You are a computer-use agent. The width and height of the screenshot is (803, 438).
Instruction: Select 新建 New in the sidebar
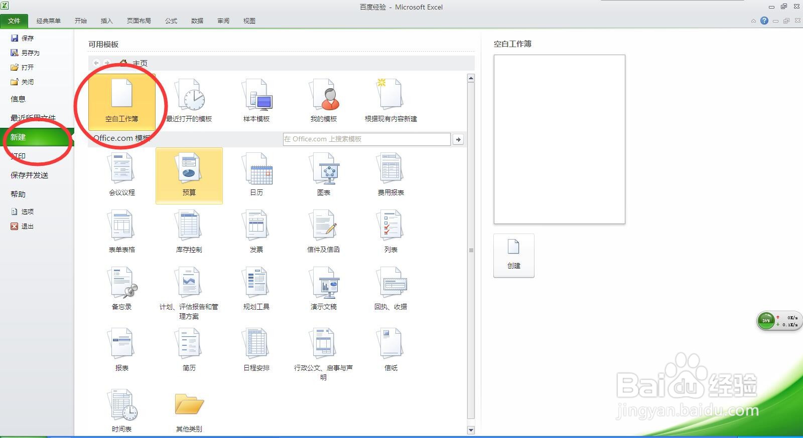tap(37, 137)
